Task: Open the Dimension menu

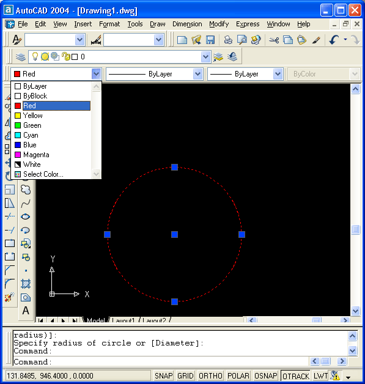Action: [187, 24]
